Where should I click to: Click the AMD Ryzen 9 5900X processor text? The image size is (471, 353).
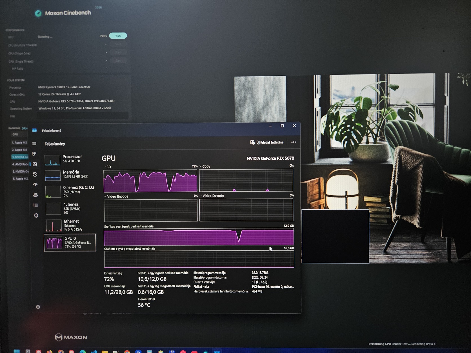click(x=64, y=87)
